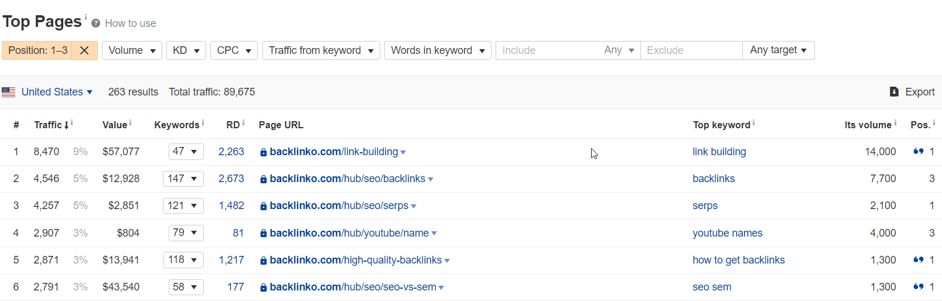Open the Any match-type dropdown in Include field
Screen dimensions: 942x301
619,50
